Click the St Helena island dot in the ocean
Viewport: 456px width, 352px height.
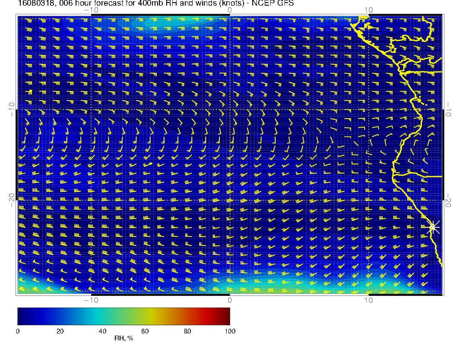click(150, 164)
